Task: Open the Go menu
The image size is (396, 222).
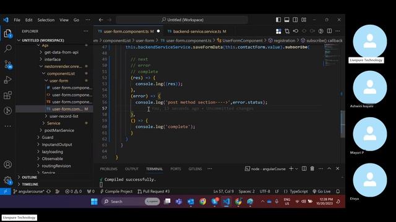Action: (76, 20)
